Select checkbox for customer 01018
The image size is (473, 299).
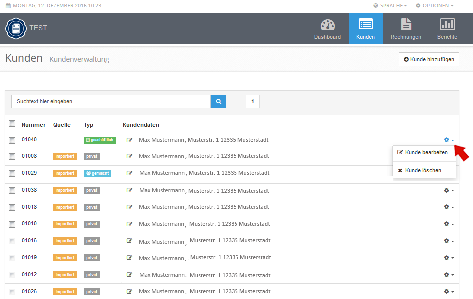coord(12,207)
